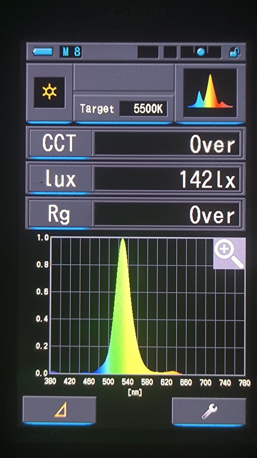Tap the first empty box in status bar
257x458 pixels.
[x=148, y=52]
